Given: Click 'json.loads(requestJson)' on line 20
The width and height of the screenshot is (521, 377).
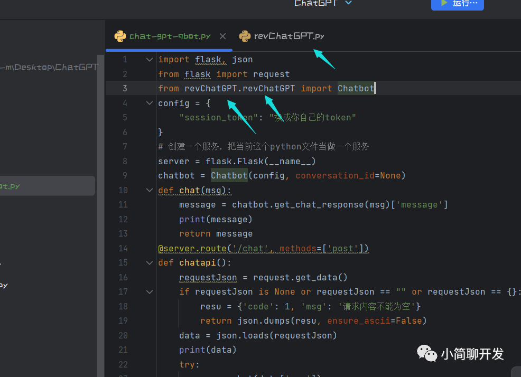Looking at the screenshot, I should (x=276, y=335).
